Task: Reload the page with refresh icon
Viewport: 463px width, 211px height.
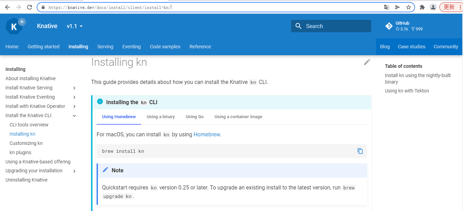Action: coord(29,7)
